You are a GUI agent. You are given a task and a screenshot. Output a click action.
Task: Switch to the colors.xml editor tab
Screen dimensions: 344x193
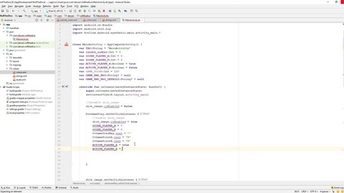pyautogui.click(x=91, y=20)
